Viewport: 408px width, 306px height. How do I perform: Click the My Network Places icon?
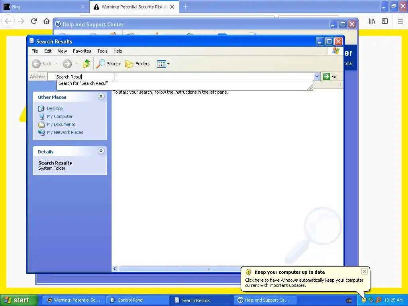click(41, 132)
